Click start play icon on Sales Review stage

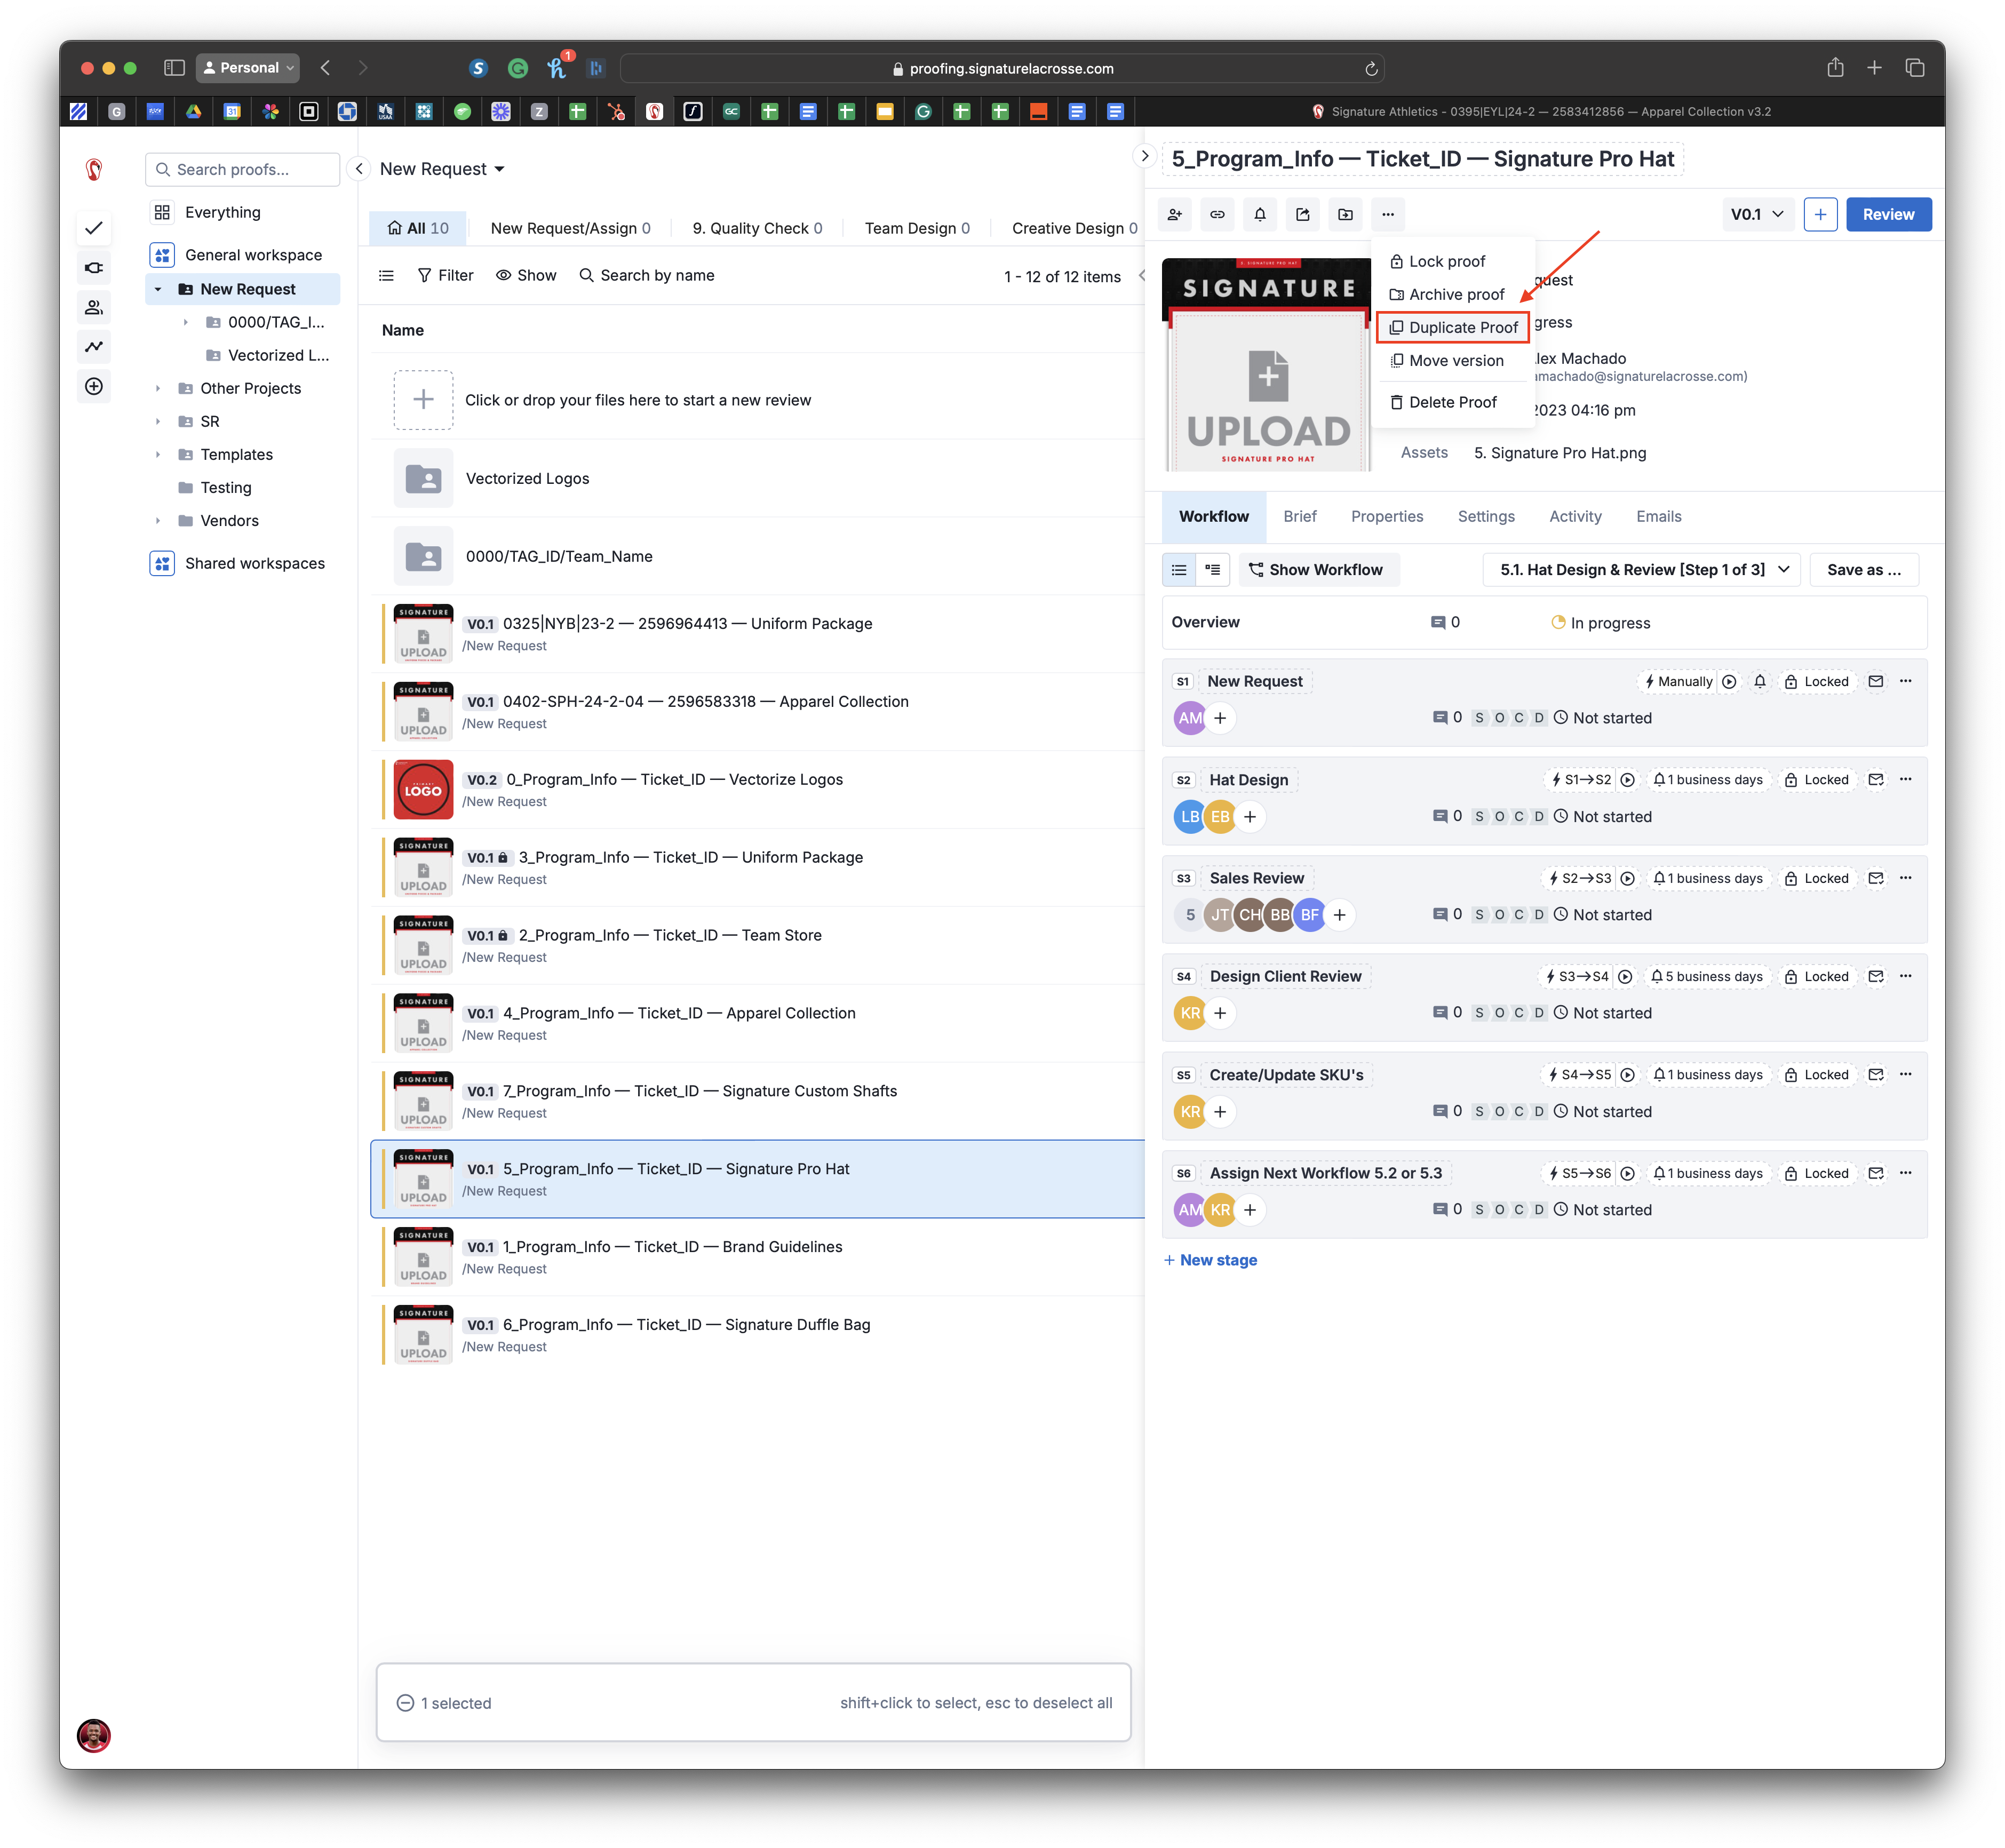(1627, 879)
